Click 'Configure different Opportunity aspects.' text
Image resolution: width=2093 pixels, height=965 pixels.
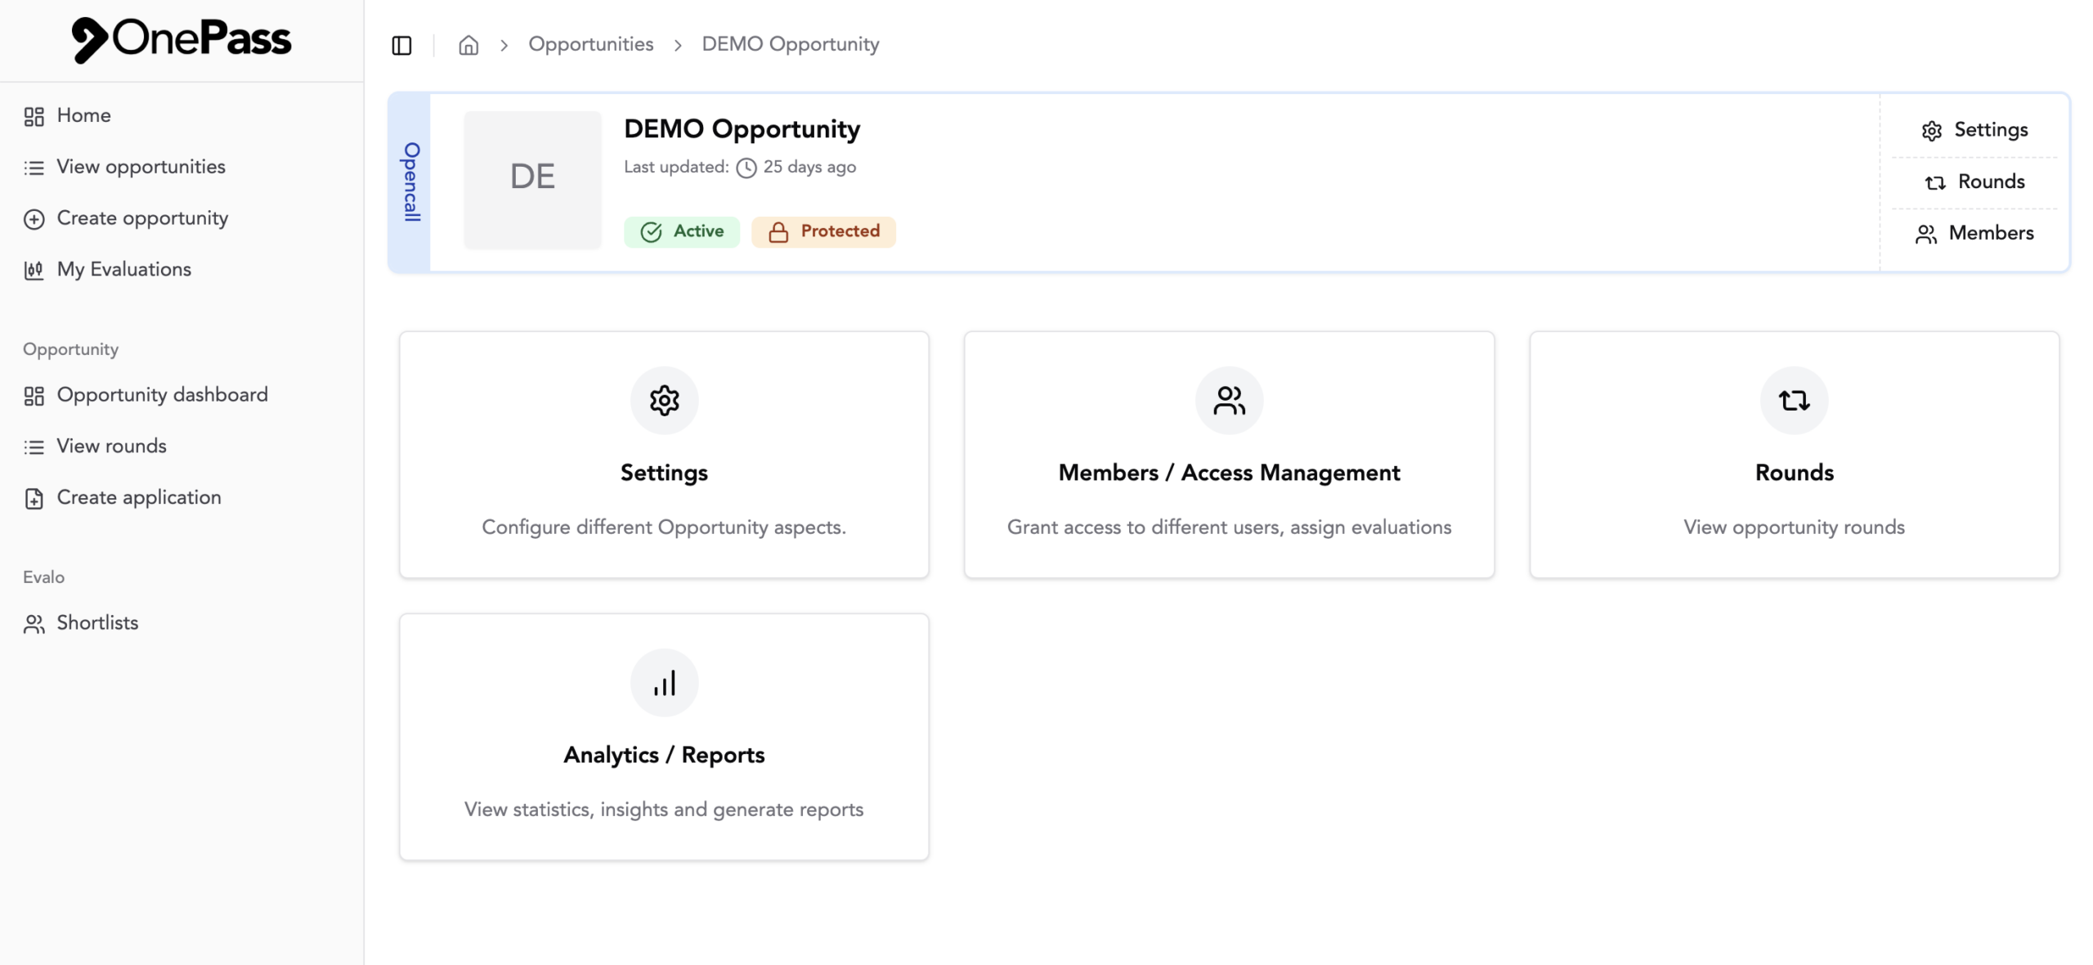(664, 527)
